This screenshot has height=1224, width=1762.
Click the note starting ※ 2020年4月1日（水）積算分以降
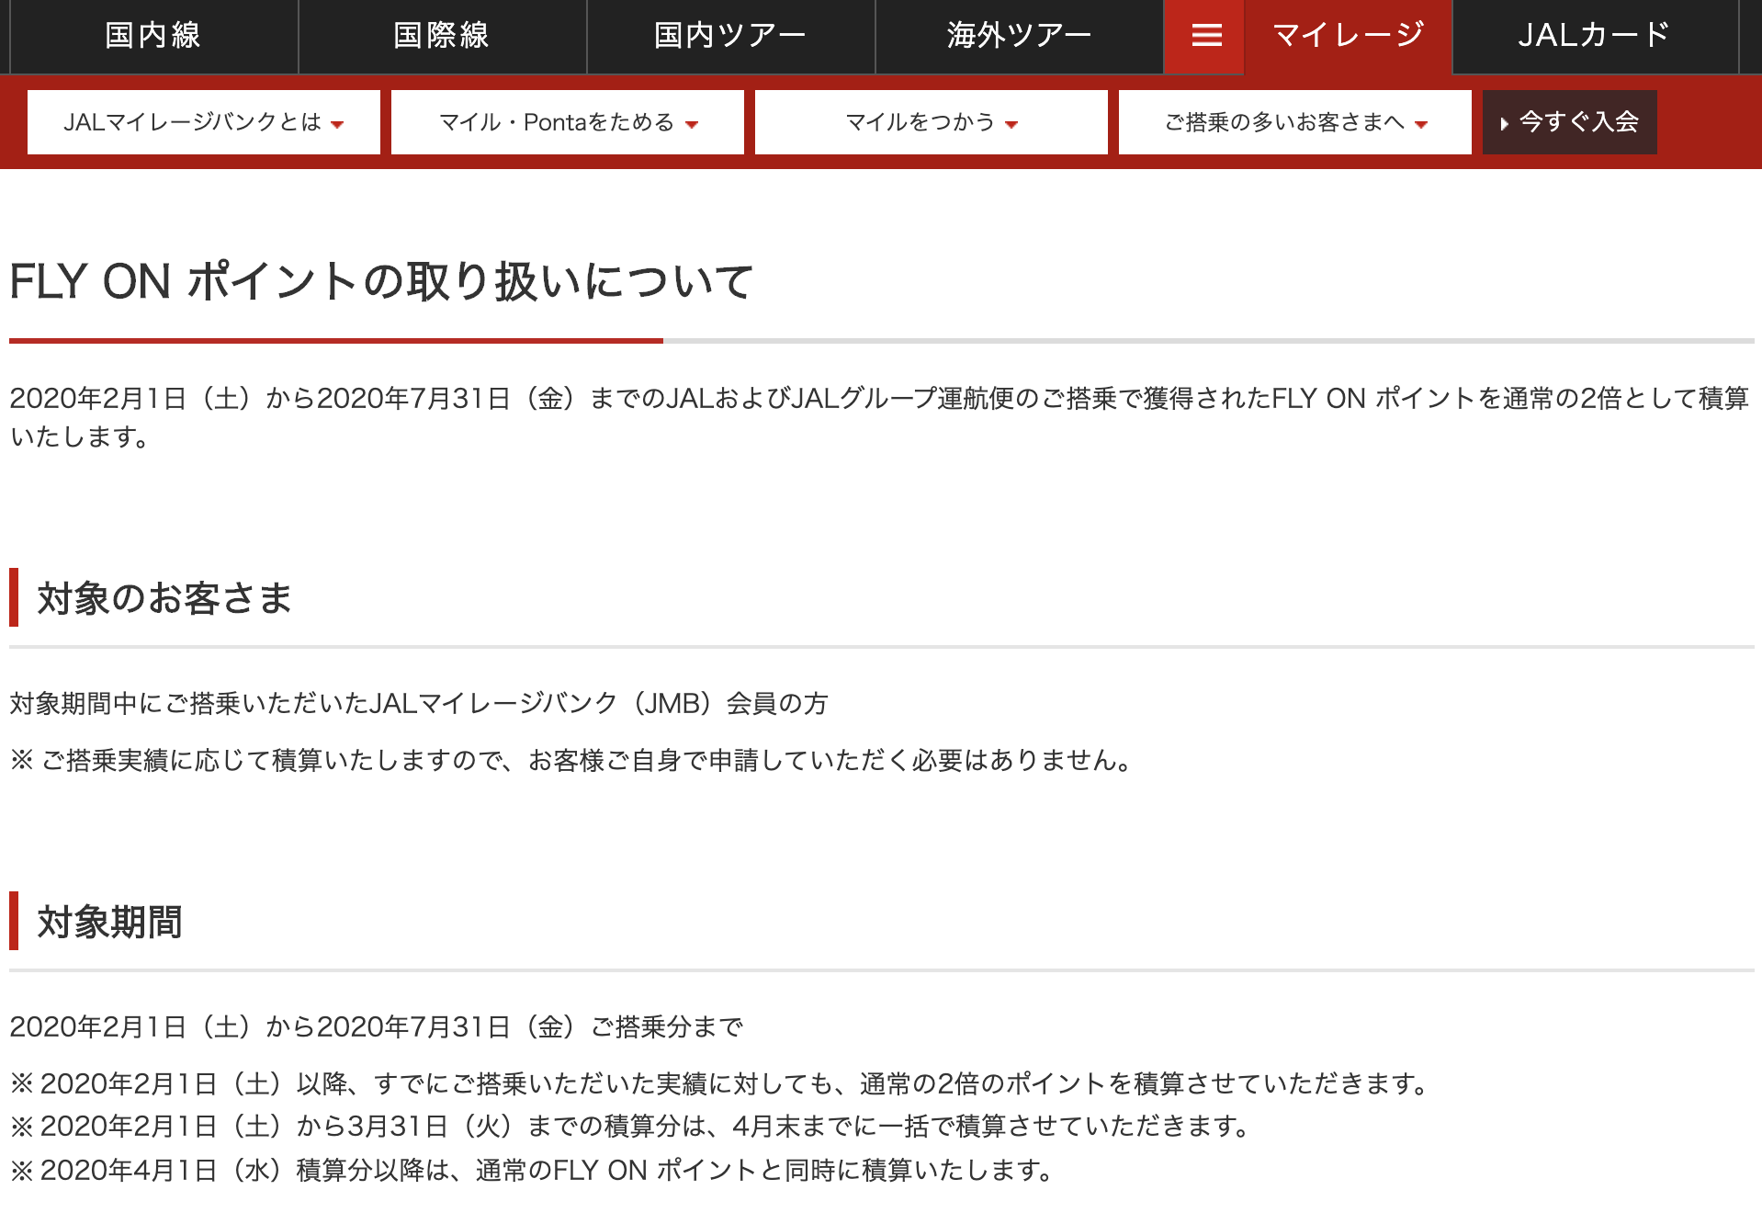click(x=533, y=1171)
